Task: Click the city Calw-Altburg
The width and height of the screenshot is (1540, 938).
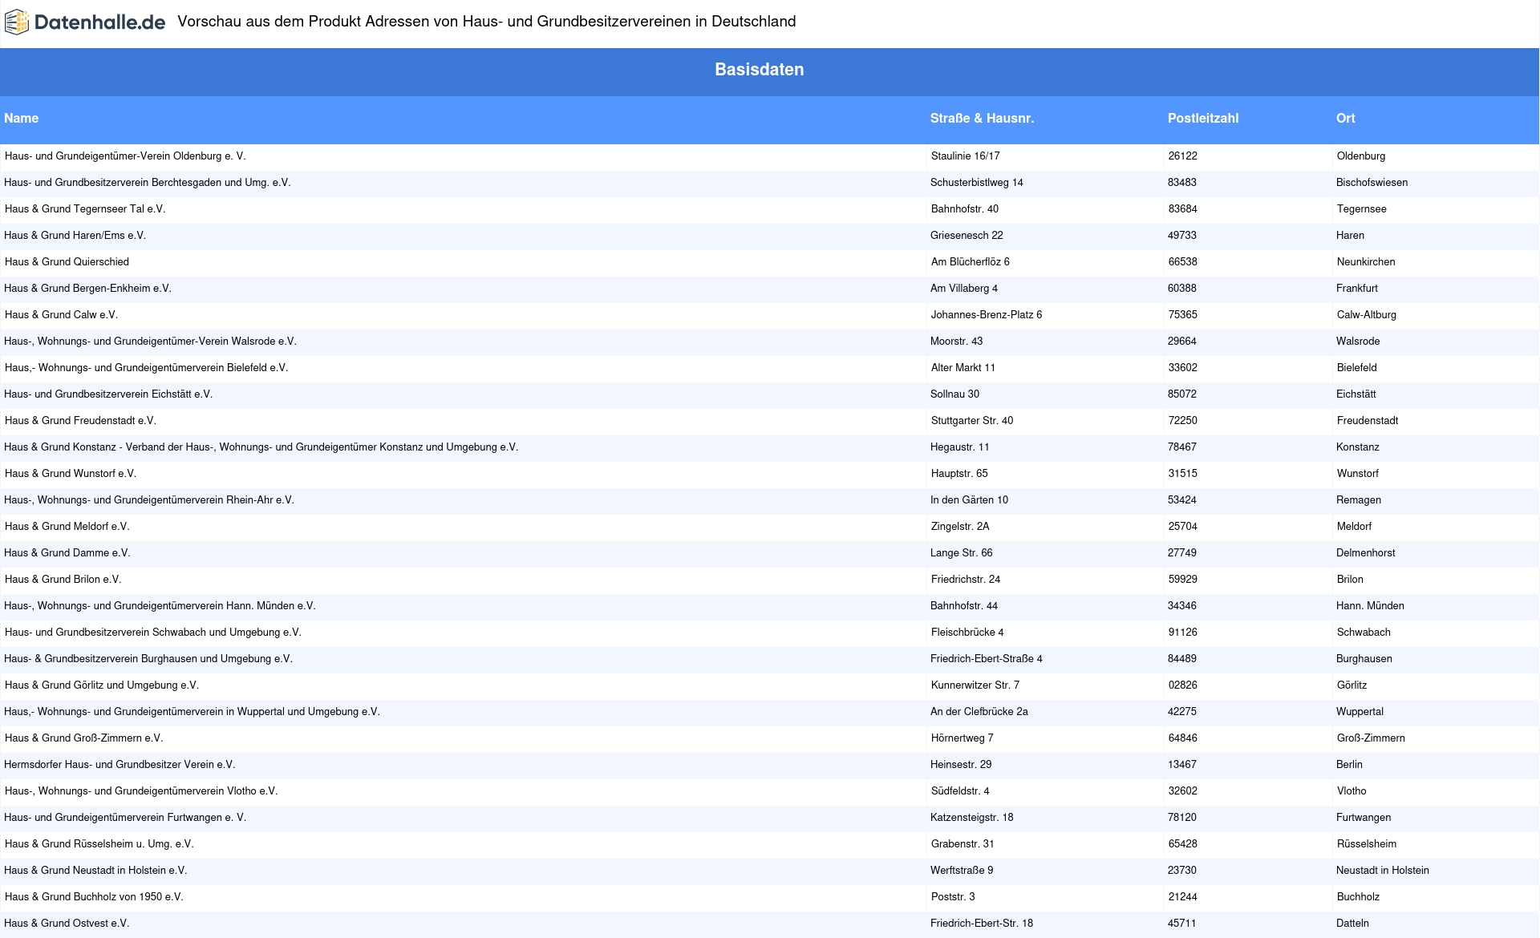Action: (1367, 315)
